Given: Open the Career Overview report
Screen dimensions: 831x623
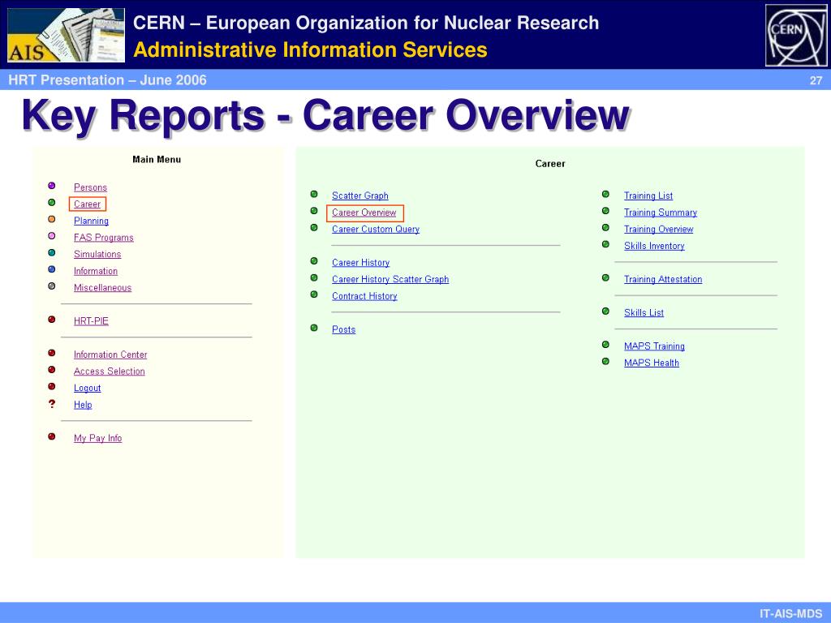Looking at the screenshot, I should click(x=364, y=213).
